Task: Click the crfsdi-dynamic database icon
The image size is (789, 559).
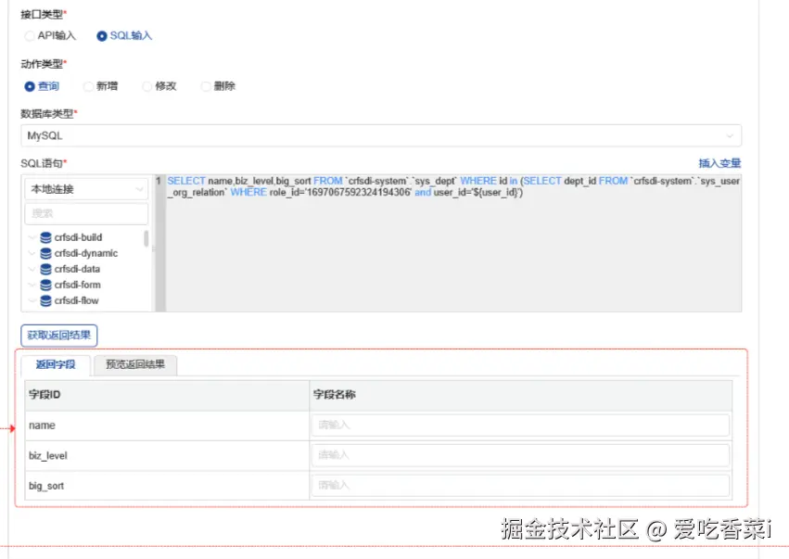Action: (x=45, y=253)
